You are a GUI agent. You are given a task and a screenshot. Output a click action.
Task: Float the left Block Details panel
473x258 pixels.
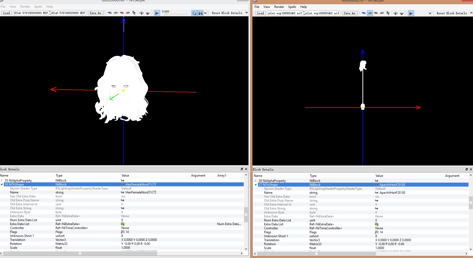coord(242,169)
